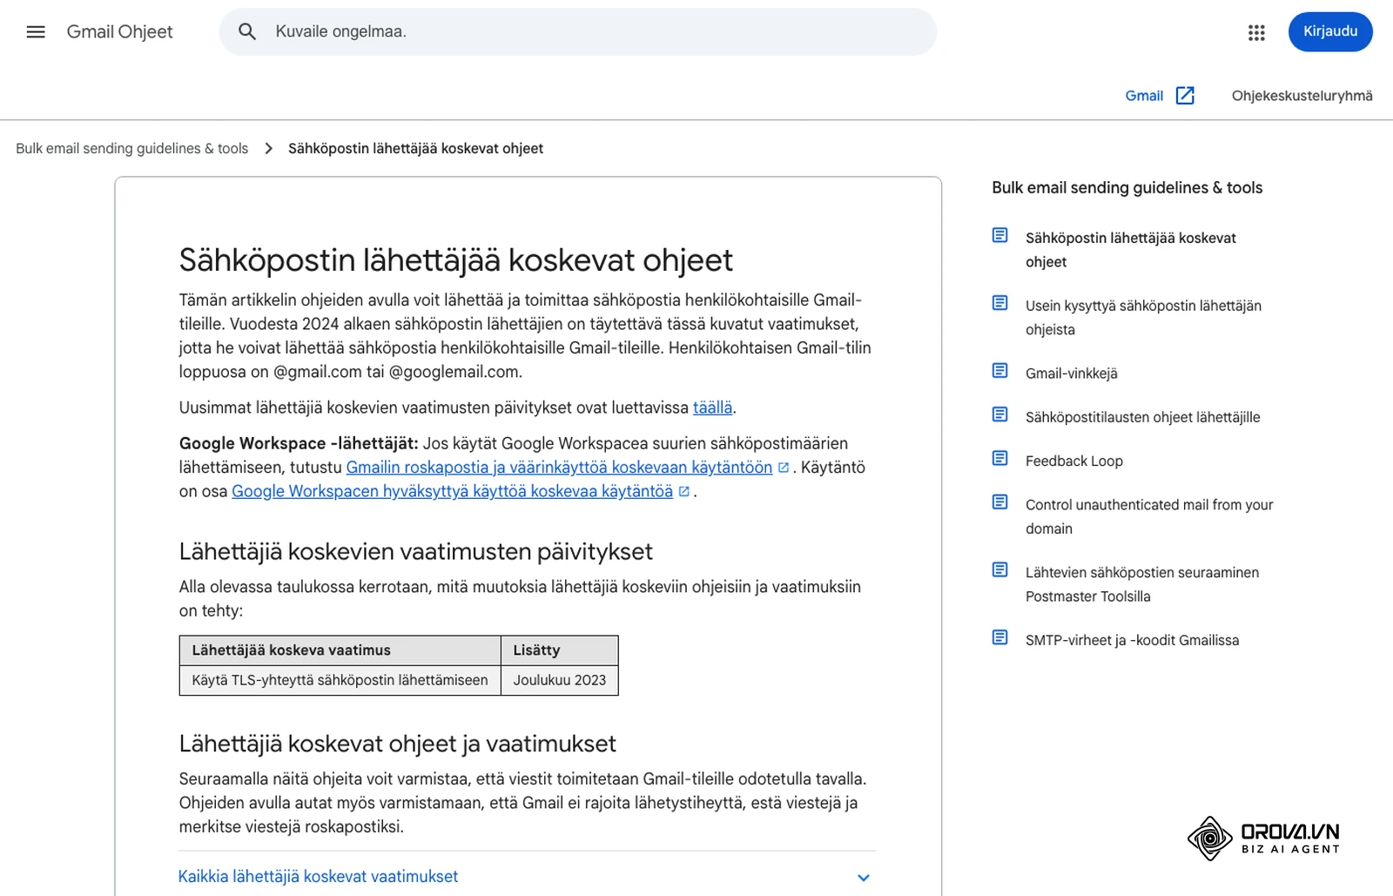Open Usein kysyttyä sähköpostin lähettäjän ohjeista
The width and height of the screenshot is (1393, 896).
[x=1143, y=318]
